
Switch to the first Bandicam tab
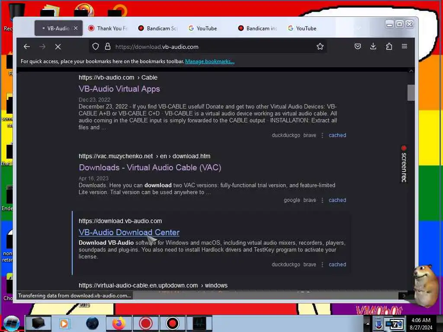tap(157, 28)
